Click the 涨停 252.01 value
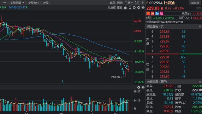The image size is (202, 114). (x=168, y=107)
